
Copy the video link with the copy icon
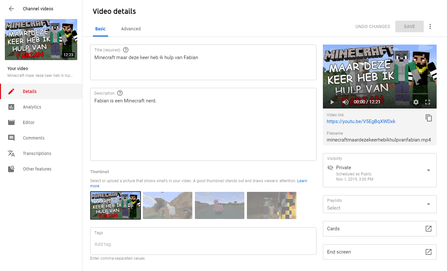(429, 118)
